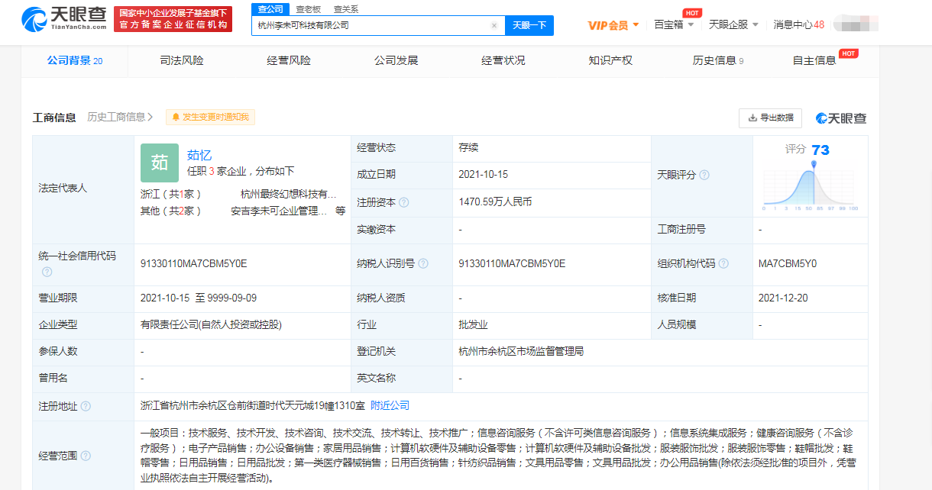The width and height of the screenshot is (932, 490).
Task: Open 经营状况 tab
Action: tap(503, 60)
